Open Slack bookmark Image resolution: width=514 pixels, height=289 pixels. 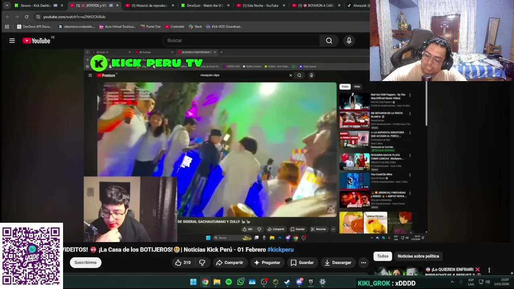pos(195,26)
